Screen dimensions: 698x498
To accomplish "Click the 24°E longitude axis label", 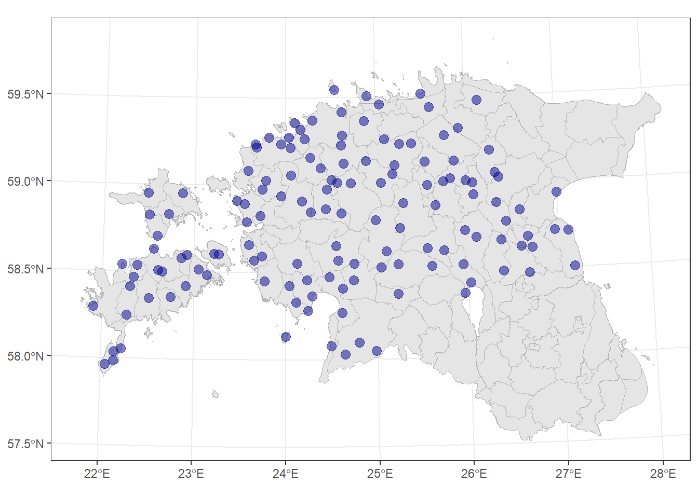I will tap(286, 474).
